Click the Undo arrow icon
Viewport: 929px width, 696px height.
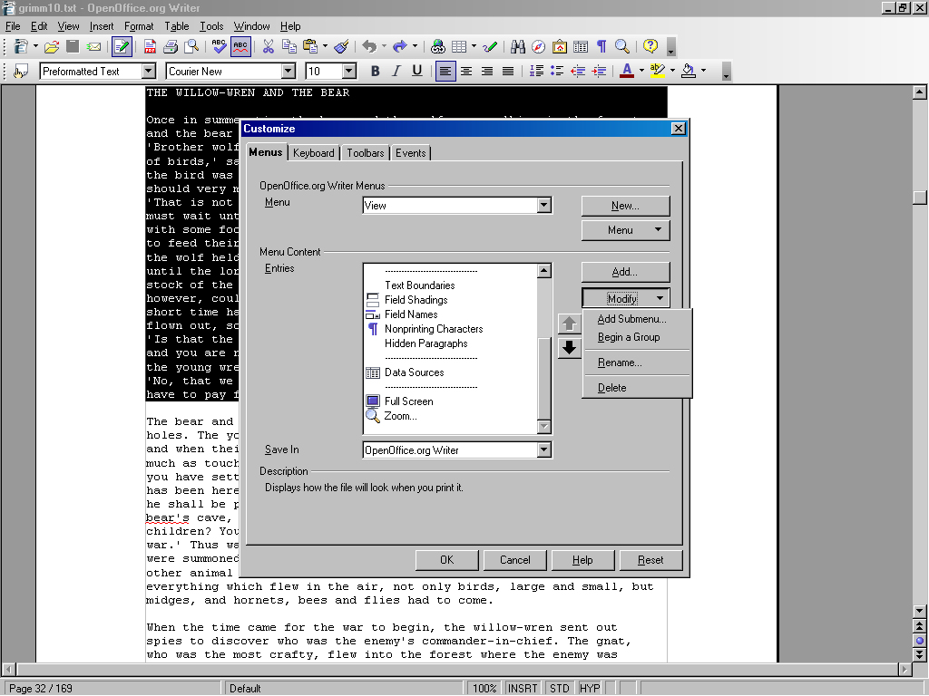click(x=369, y=47)
